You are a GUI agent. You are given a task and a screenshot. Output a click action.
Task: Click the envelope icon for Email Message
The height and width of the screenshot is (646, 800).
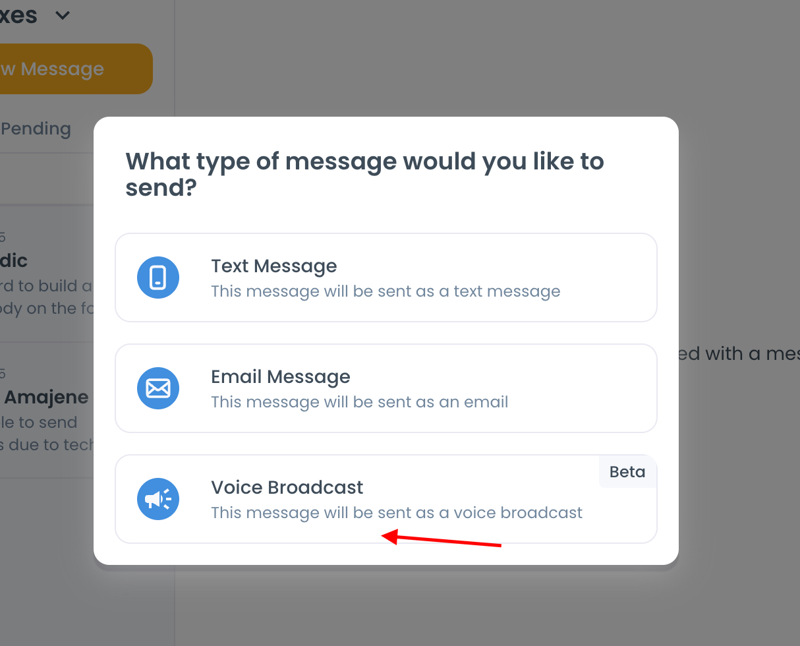coord(158,388)
